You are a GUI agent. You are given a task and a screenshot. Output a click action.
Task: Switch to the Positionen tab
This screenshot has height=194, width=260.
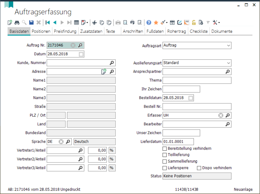pyautogui.click(x=41, y=31)
